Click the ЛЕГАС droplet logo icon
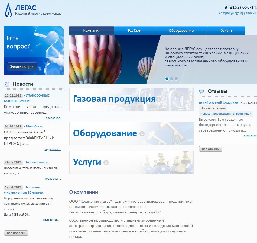The image size is (257, 243). pos(8,10)
